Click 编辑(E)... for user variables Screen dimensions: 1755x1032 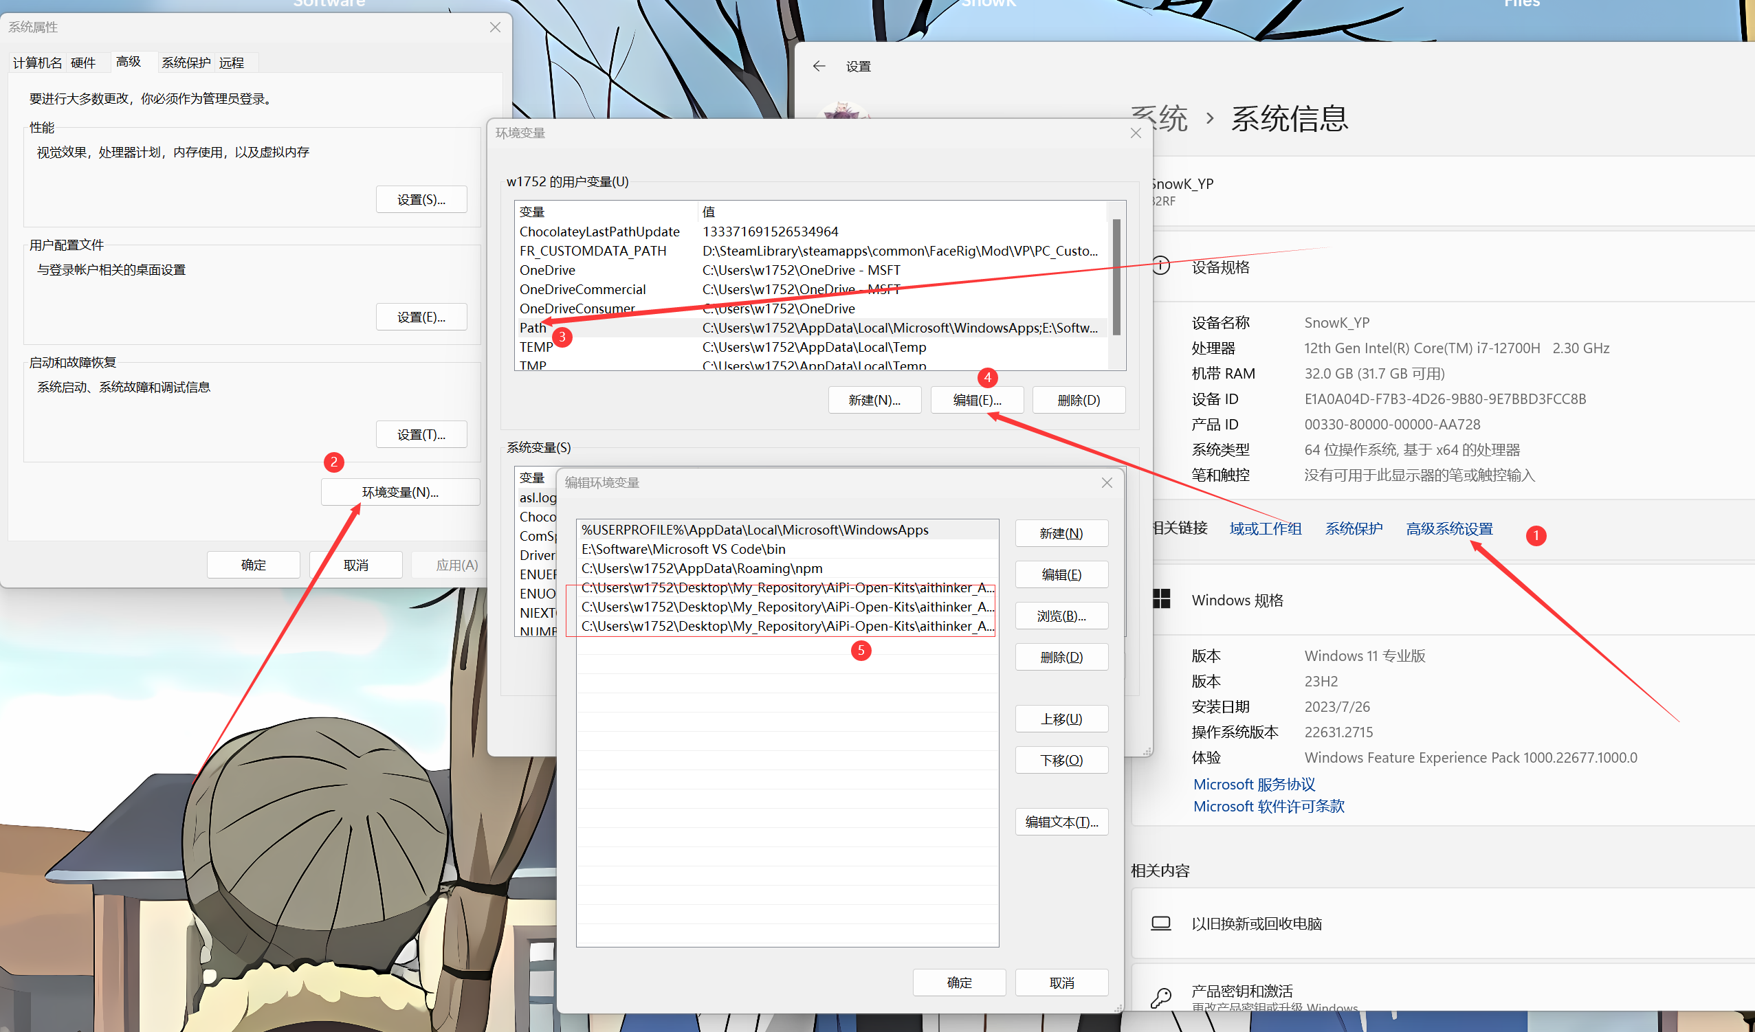click(x=977, y=400)
